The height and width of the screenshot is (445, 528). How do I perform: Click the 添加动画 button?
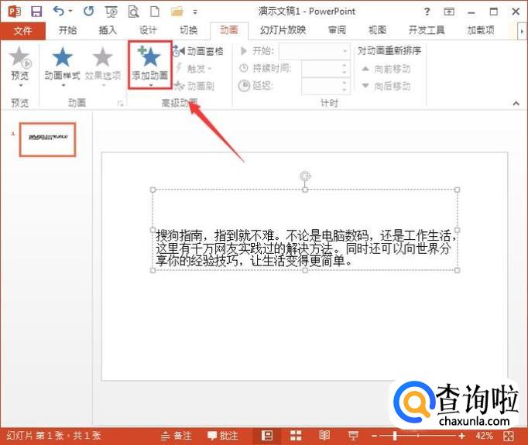pos(150,65)
